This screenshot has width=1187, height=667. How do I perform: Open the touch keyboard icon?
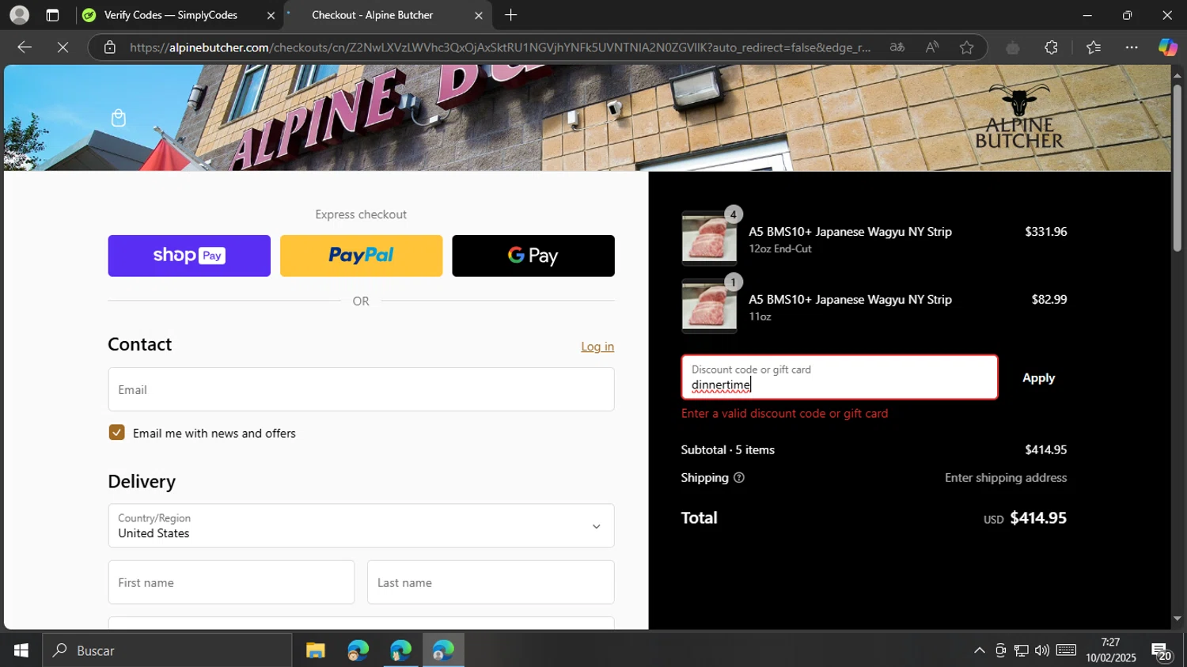coord(1066,650)
